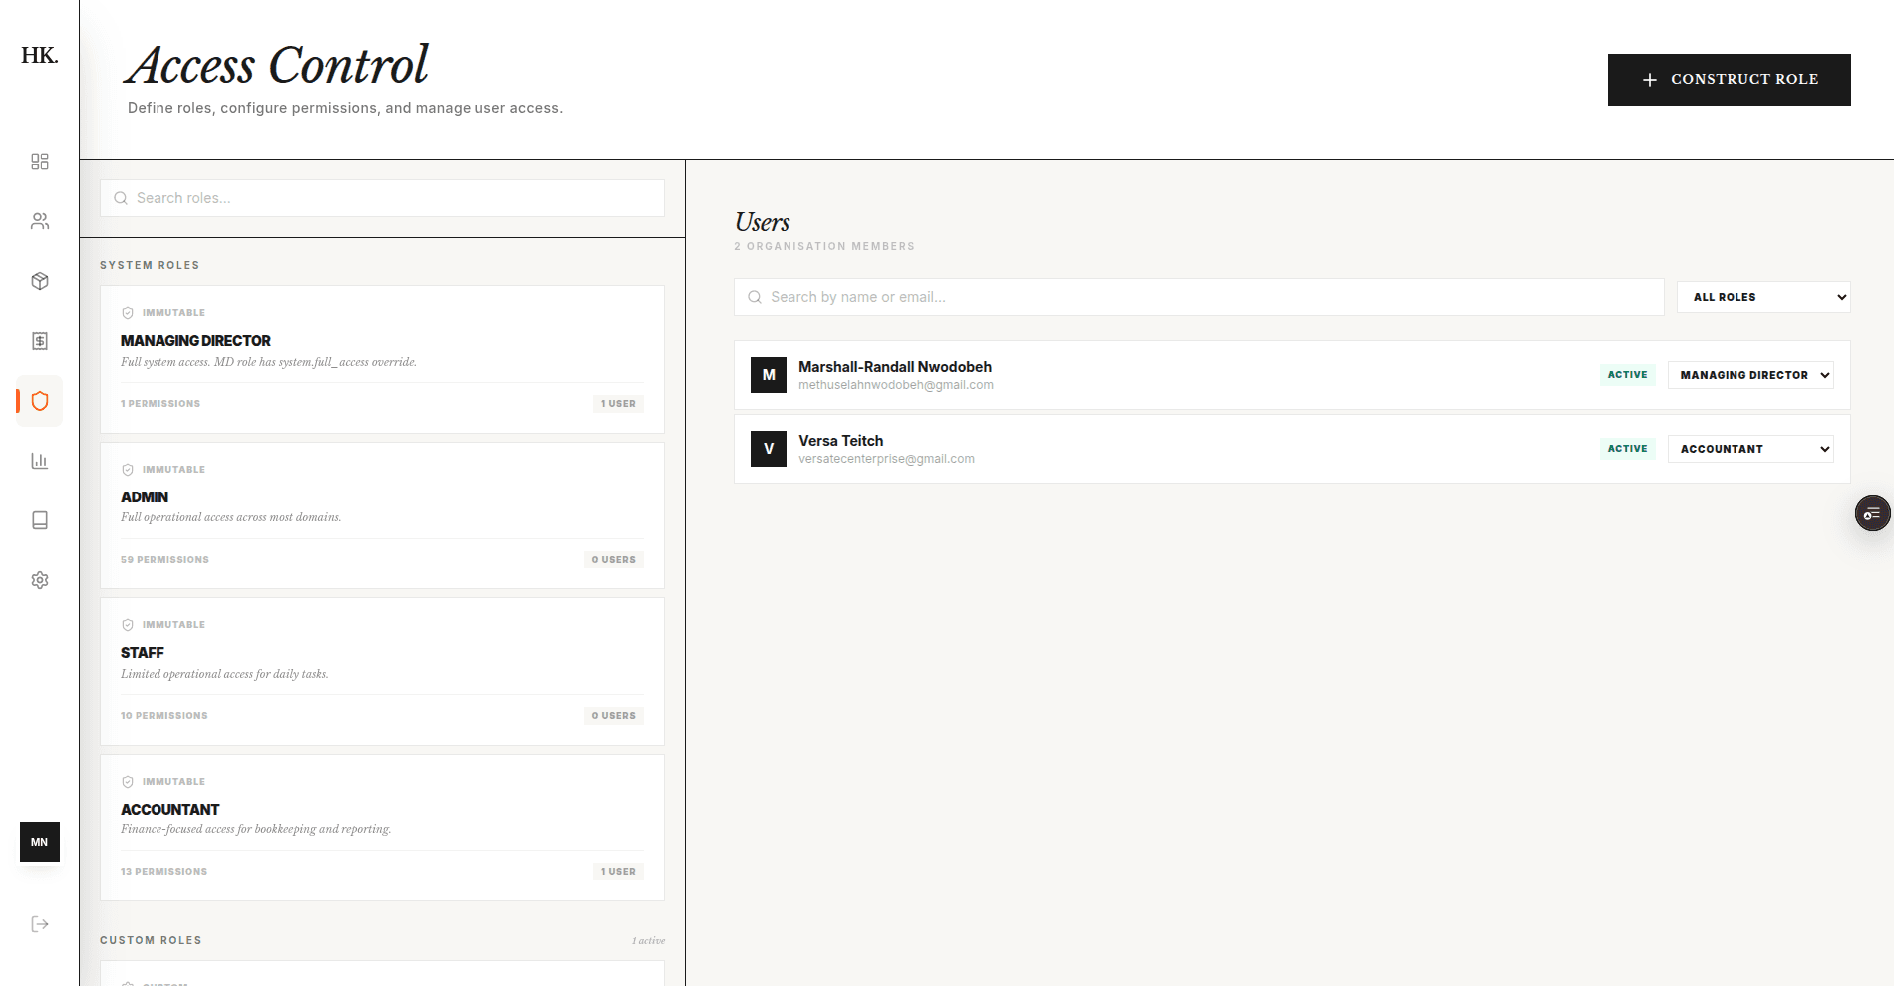Click the 1 USER badge on Managing Director card
The height and width of the screenshot is (986, 1894).
(618, 404)
